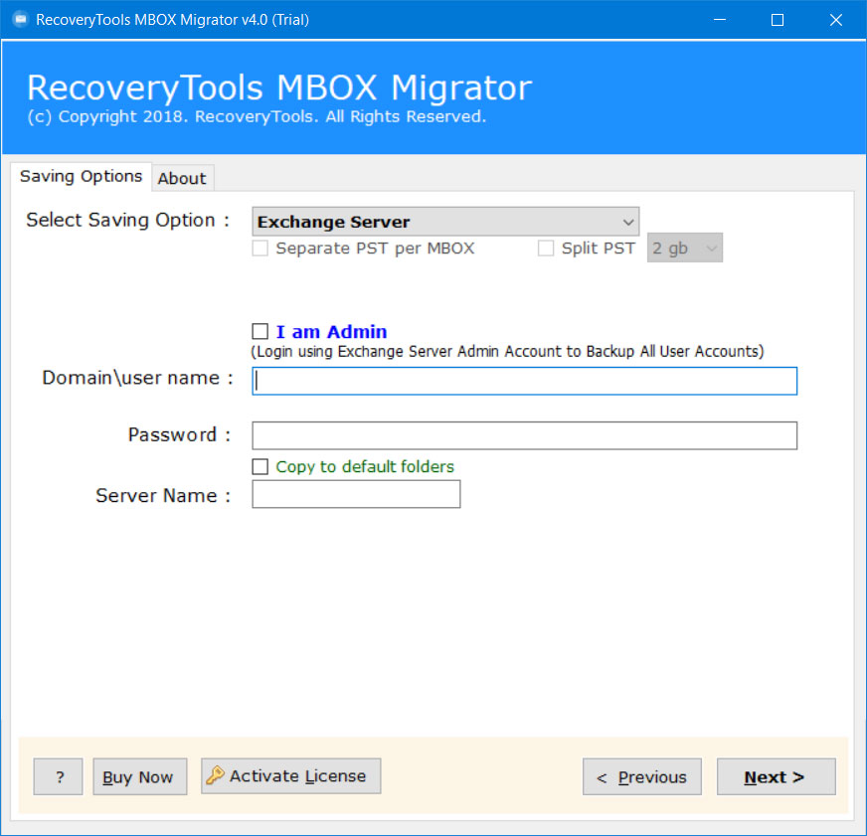Enable the Split PST checkbox

click(x=546, y=249)
